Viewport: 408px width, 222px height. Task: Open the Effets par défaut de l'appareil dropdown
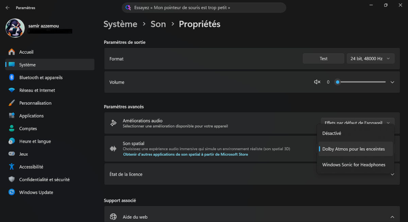[358, 123]
